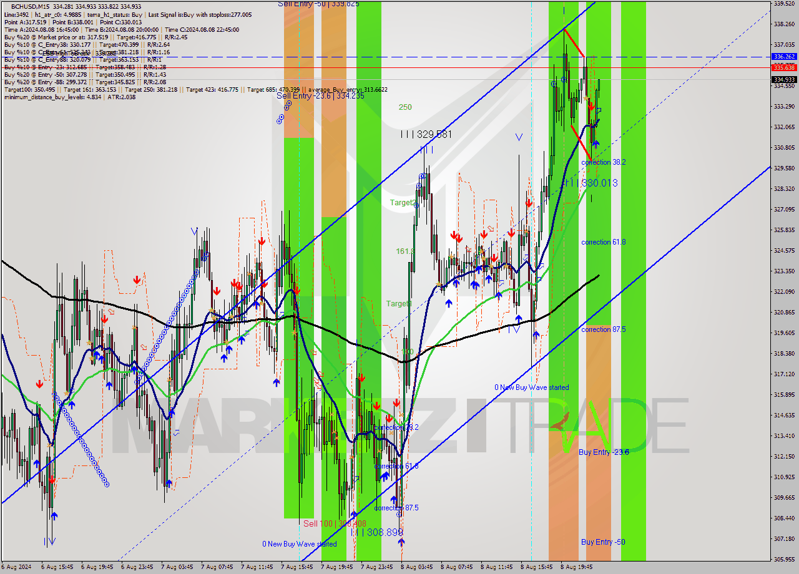Click the '7 Aug 03:45' time axis label
This screenshot has width=799, height=574.
tap(178, 568)
